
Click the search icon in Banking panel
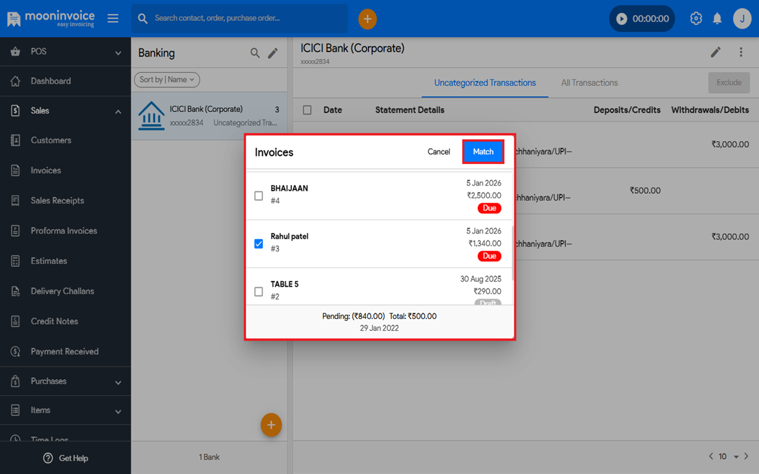coord(255,53)
